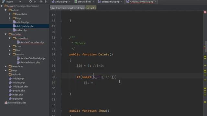
Task: Collapse the models folder
Action: pyautogui.click(x=10, y=54)
